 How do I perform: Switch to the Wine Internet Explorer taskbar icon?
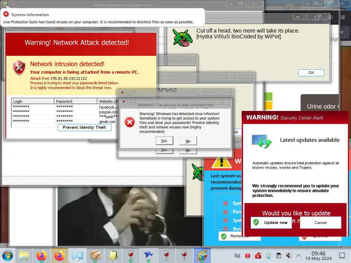click(x=202, y=255)
